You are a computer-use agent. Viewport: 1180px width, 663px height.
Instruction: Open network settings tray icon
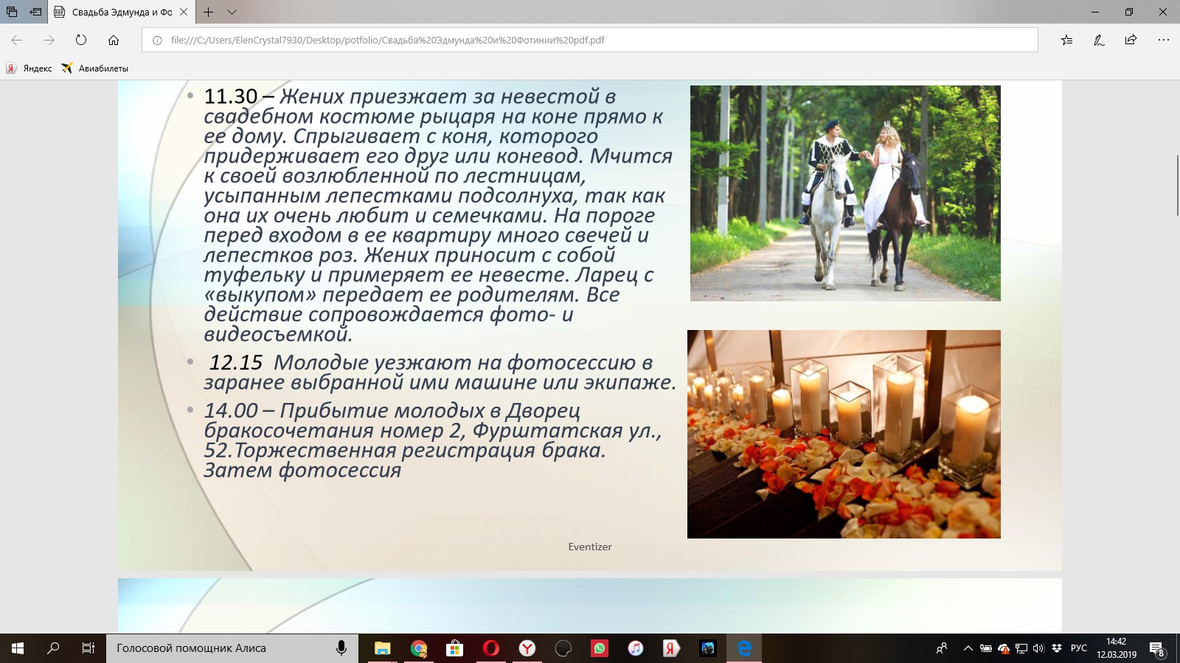point(1021,648)
